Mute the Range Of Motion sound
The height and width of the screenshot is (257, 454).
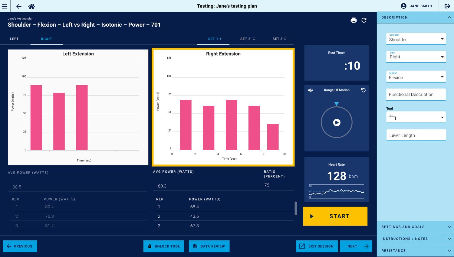coord(310,90)
